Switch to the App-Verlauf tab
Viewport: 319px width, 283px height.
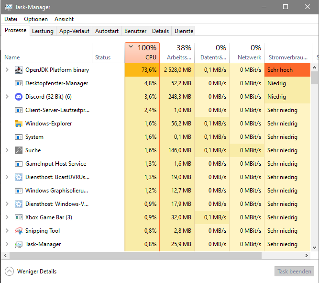(74, 31)
